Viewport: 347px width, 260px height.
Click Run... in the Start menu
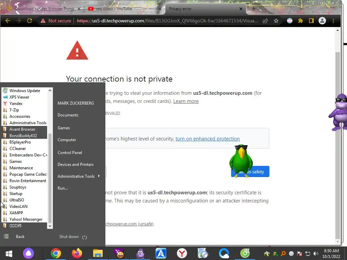coord(63,188)
